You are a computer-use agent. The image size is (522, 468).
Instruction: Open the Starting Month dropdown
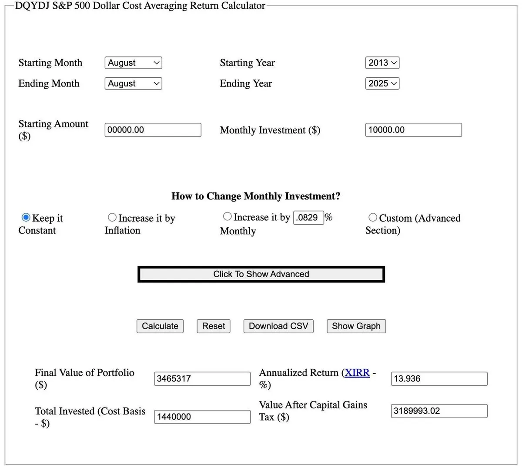pyautogui.click(x=133, y=63)
